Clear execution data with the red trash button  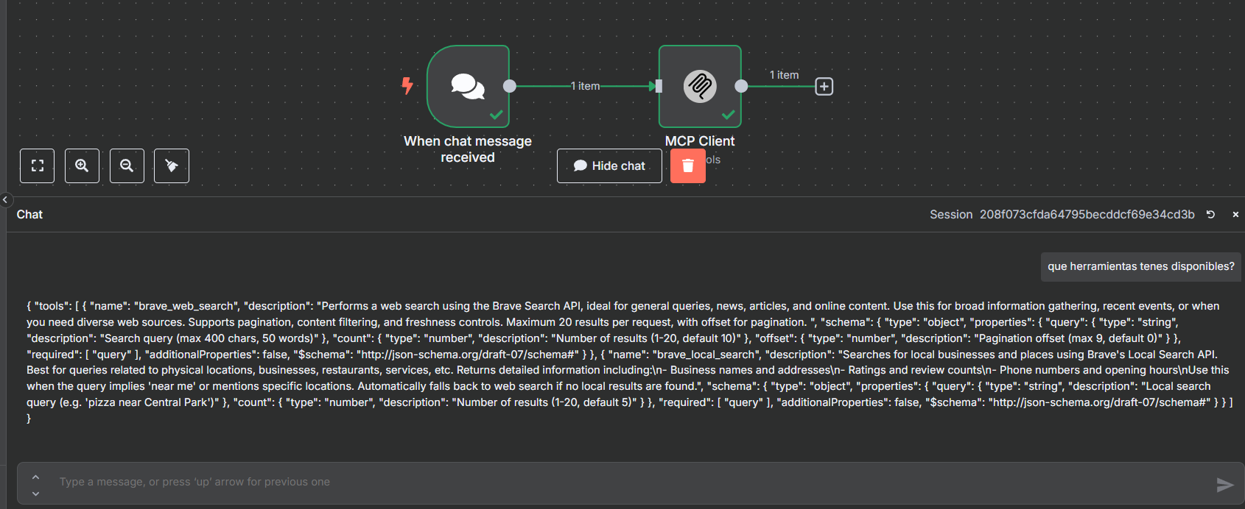[x=688, y=165]
